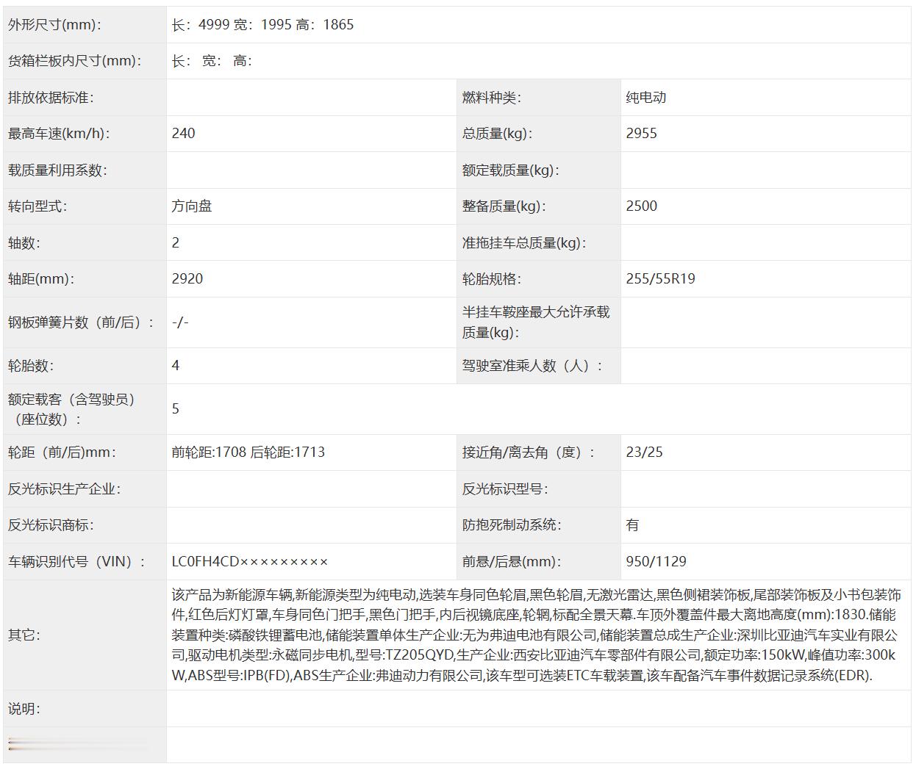This screenshot has height=772, width=916.
Task: Click the seating capacity value 5
Action: 175,408
